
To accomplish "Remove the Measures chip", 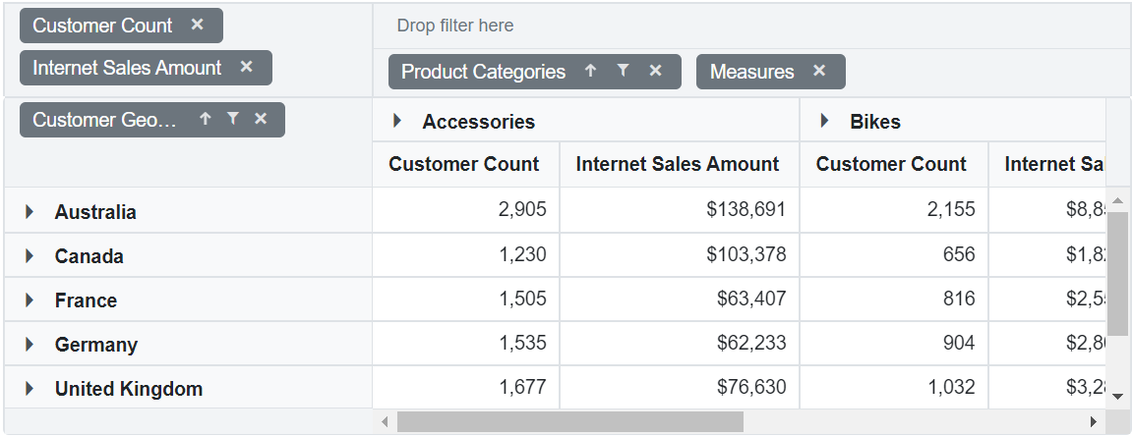I will tap(818, 70).
